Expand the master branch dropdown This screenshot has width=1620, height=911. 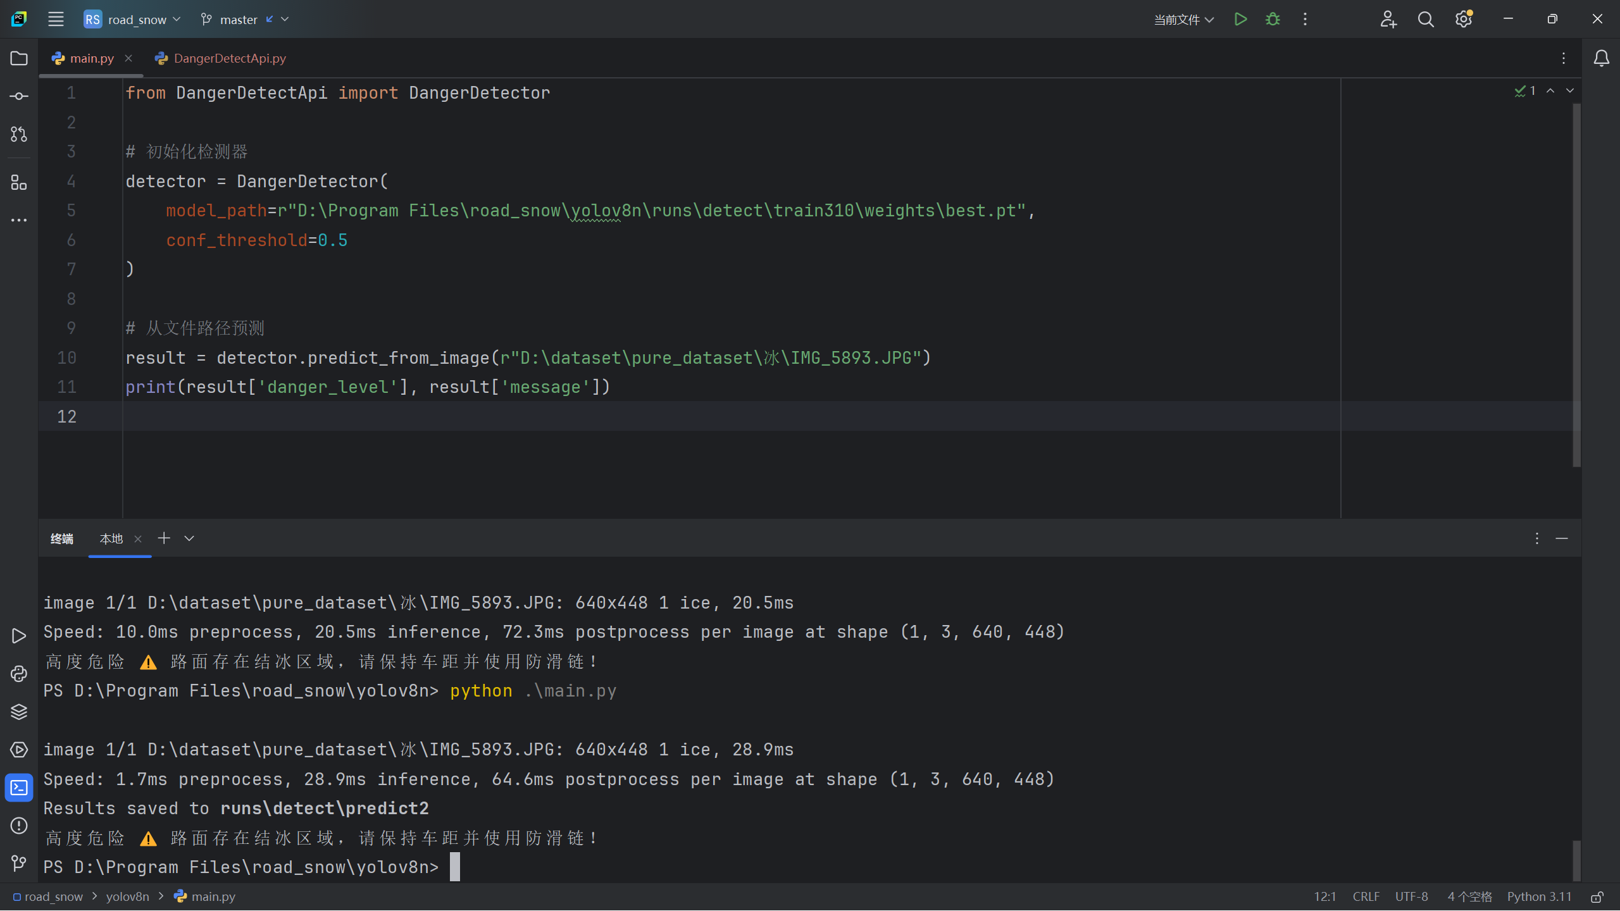coord(245,19)
